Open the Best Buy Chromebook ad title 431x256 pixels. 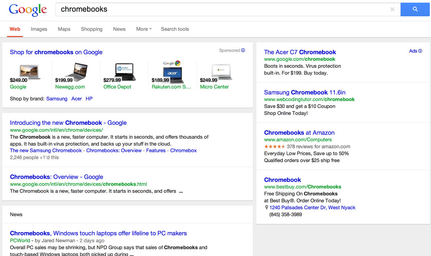pos(282,180)
